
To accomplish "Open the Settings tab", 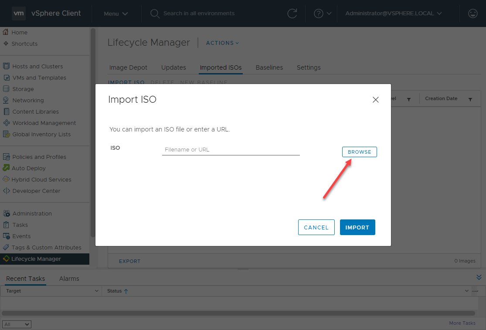I will point(309,67).
